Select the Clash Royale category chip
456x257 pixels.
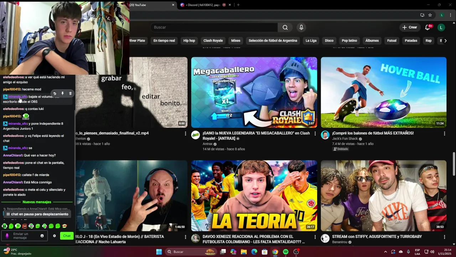tap(213, 41)
